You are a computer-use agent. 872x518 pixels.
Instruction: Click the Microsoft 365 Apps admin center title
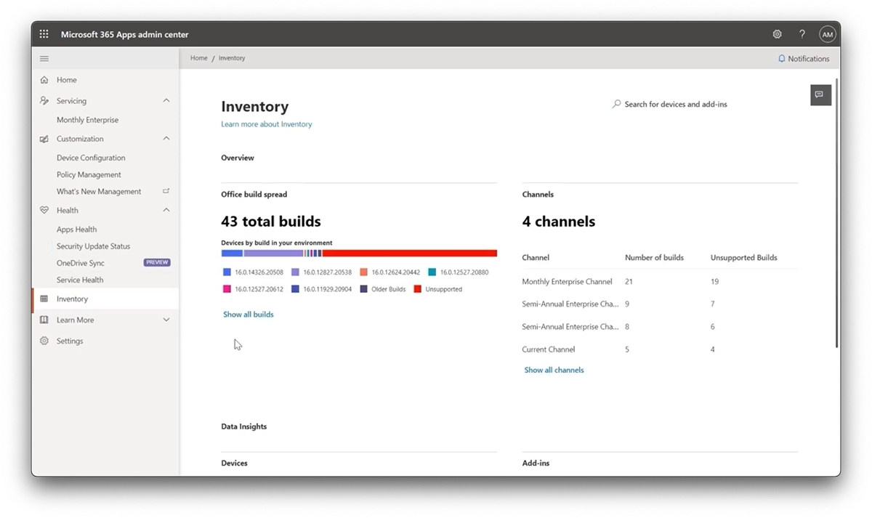pos(125,34)
